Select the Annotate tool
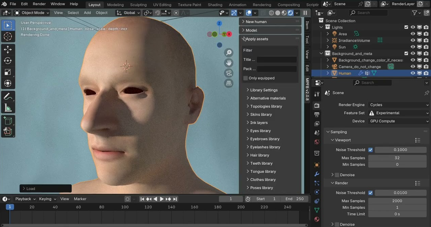This screenshot has height=227, width=431. [8, 96]
